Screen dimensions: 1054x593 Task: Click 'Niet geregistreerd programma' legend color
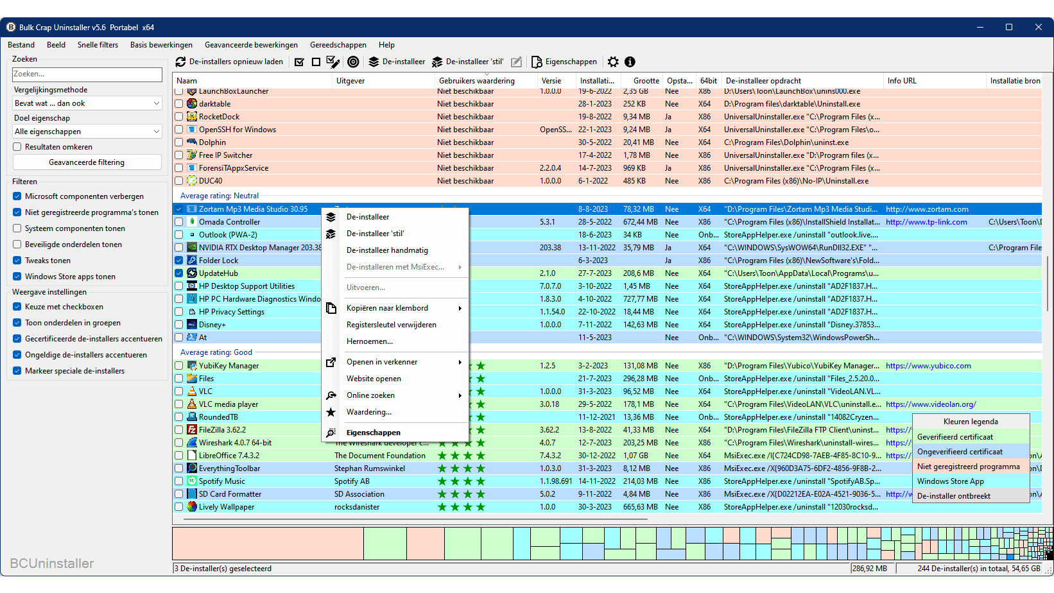point(971,467)
